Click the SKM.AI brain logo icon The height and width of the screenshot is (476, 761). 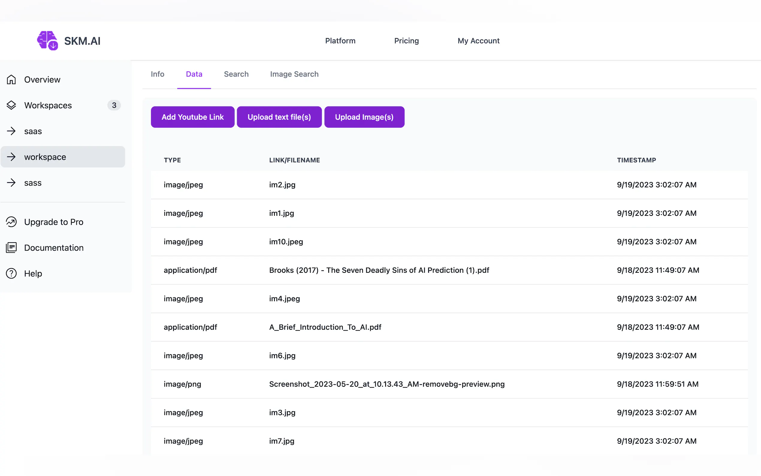click(48, 40)
